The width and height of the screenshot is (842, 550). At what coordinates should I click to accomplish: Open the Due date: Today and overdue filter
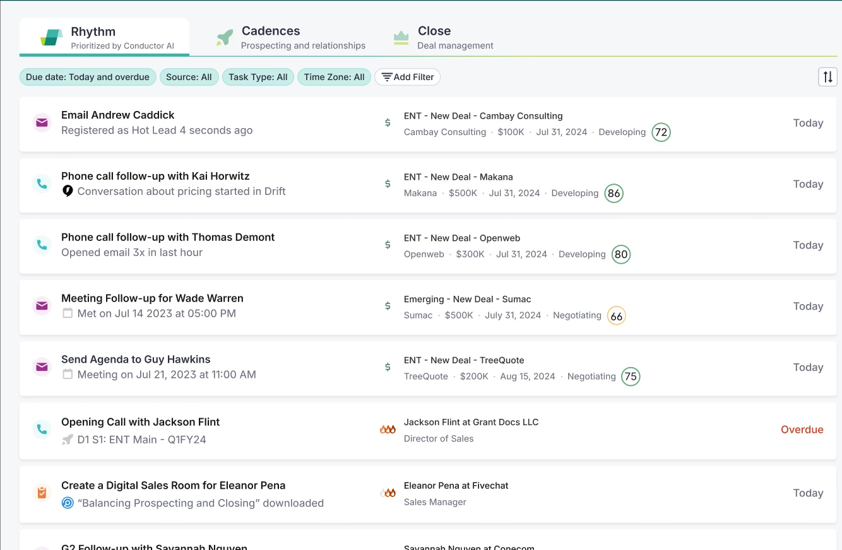click(88, 77)
